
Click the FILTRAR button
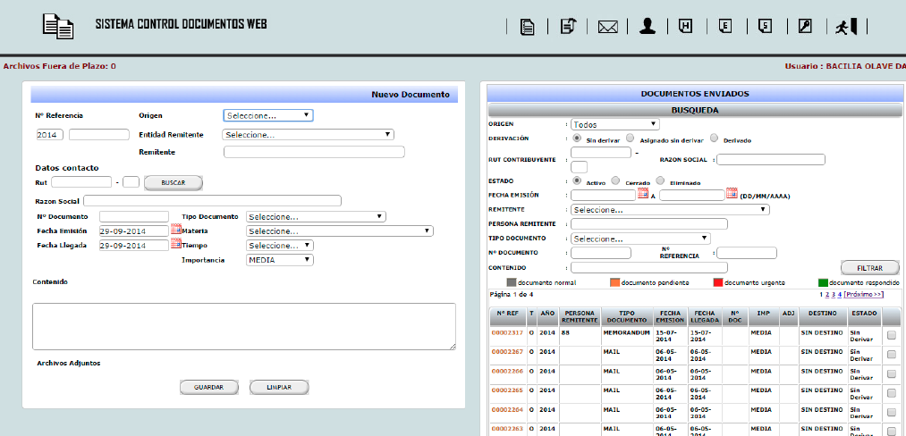(870, 268)
